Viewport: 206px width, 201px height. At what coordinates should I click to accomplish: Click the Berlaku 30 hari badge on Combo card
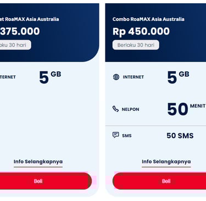(x=136, y=45)
